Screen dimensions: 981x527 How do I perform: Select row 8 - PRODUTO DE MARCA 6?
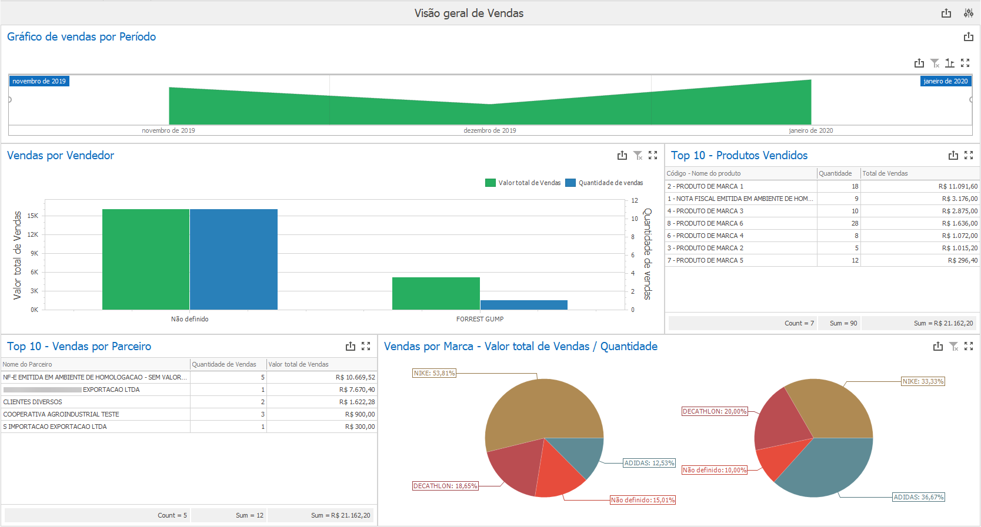tap(822, 223)
